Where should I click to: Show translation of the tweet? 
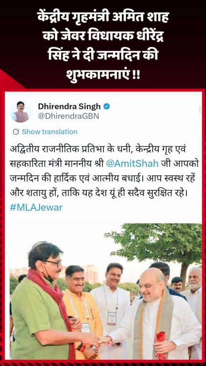tap(49, 132)
